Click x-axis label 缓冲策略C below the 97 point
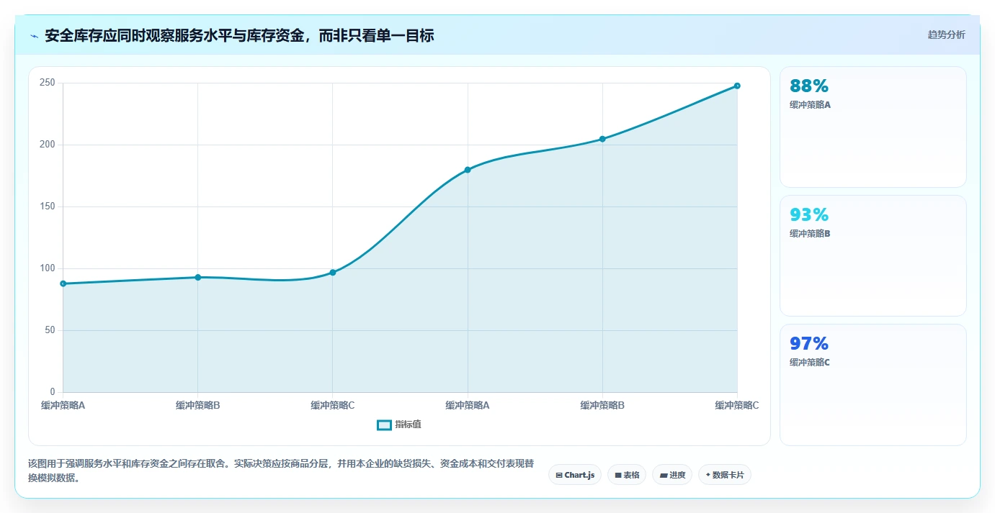Image resolution: width=995 pixels, height=513 pixels. coord(333,406)
